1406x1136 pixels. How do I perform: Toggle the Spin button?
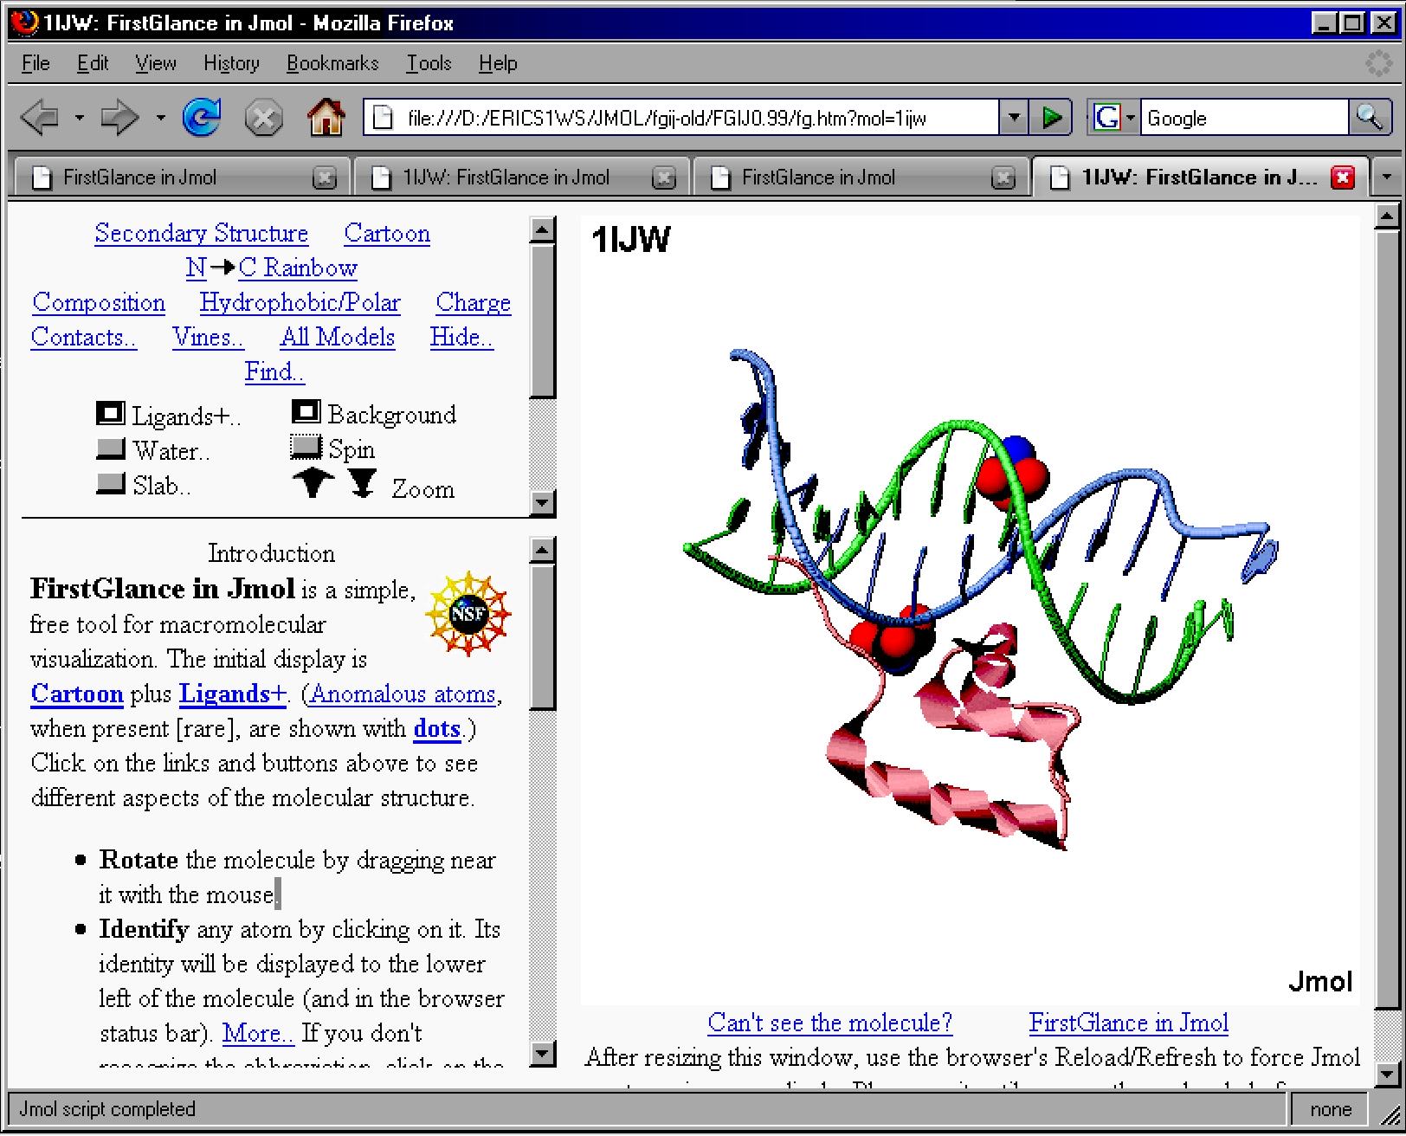[306, 447]
